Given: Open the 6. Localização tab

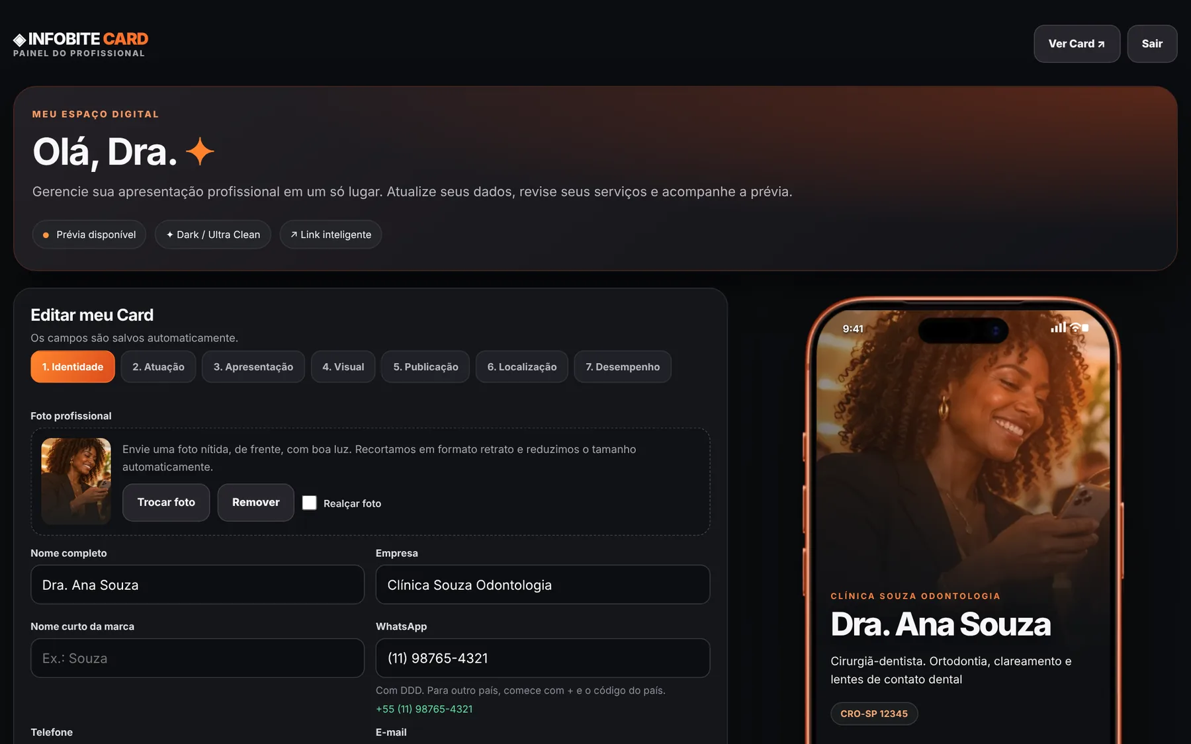Looking at the screenshot, I should (x=522, y=367).
